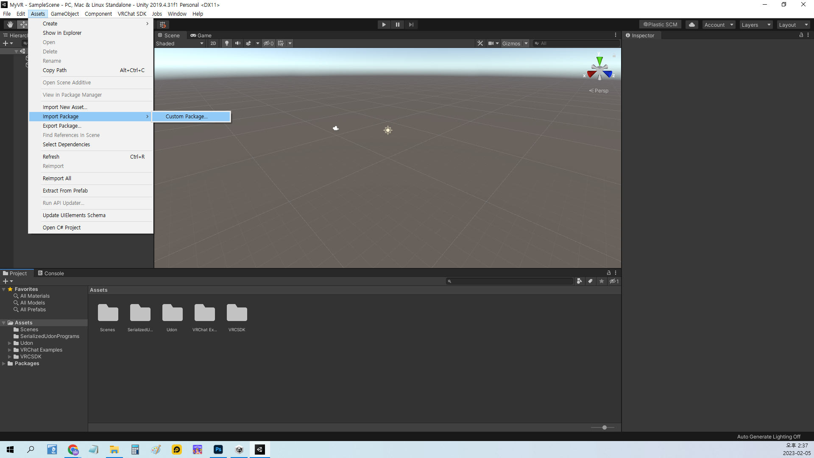The image size is (814, 458).
Task: Click the Plastic SCM button
Action: (x=660, y=25)
